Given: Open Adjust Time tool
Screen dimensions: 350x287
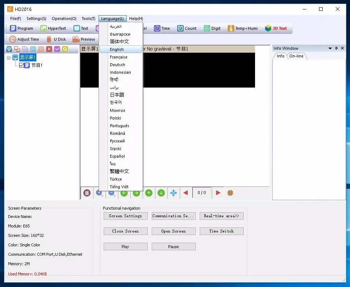Looking at the screenshot, I should point(24,39).
